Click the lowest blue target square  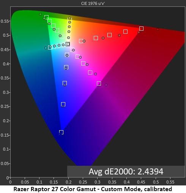(x=61, y=132)
